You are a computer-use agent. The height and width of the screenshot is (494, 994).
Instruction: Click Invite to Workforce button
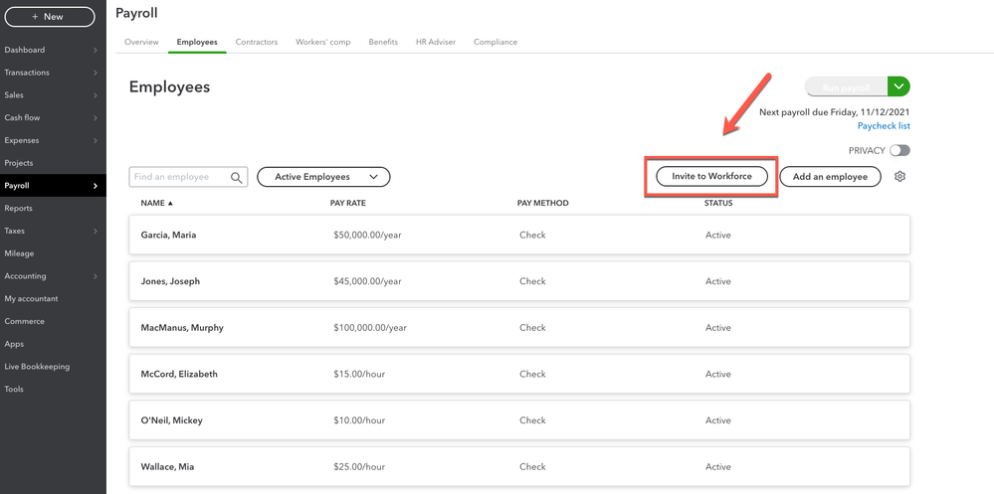(711, 177)
